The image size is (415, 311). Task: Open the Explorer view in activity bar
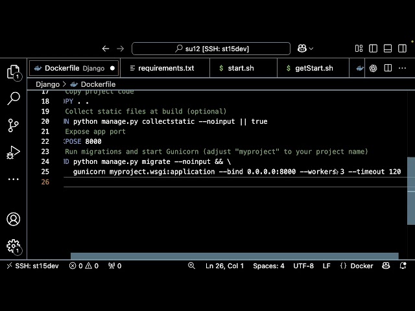click(13, 72)
